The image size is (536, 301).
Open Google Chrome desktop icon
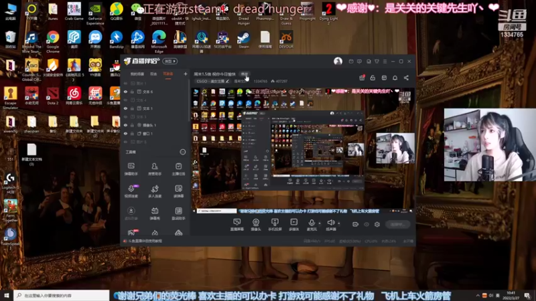point(53,41)
